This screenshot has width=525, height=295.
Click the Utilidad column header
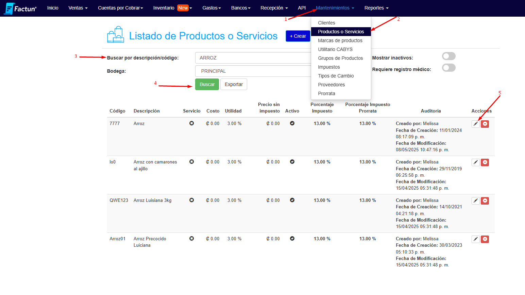tap(233, 111)
